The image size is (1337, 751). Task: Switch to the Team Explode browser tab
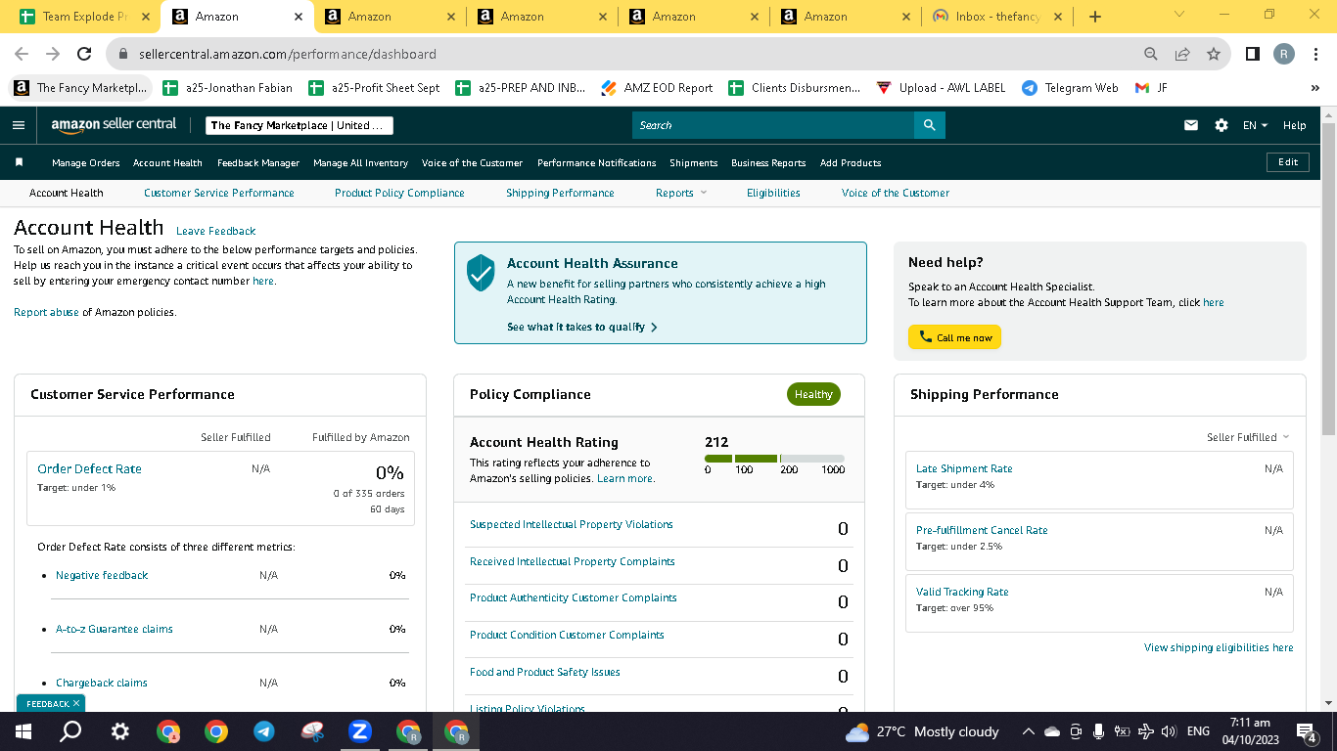coord(85,17)
